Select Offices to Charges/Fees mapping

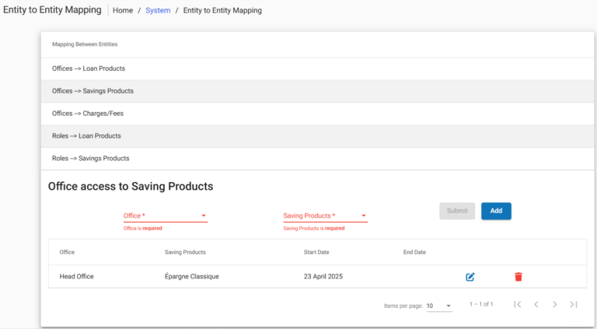(x=88, y=114)
